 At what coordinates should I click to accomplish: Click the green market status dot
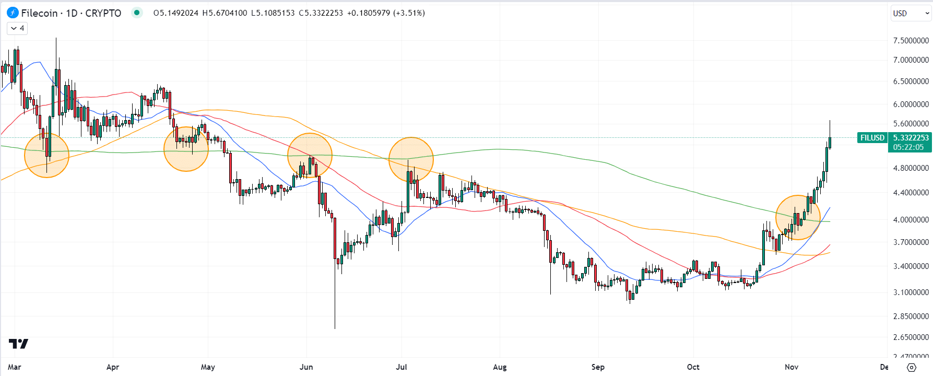pyautogui.click(x=137, y=13)
